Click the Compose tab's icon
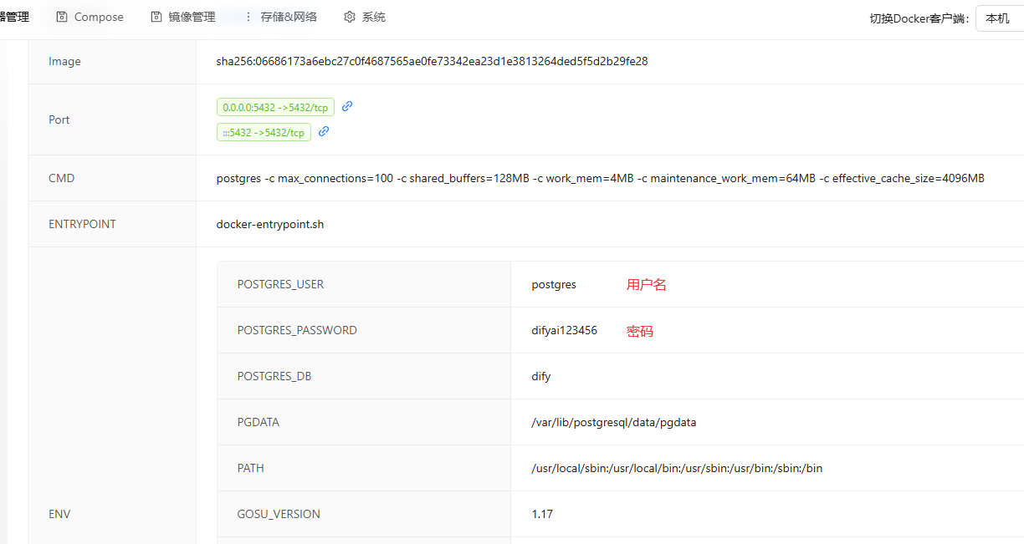This screenshot has width=1024, height=544. click(x=62, y=17)
